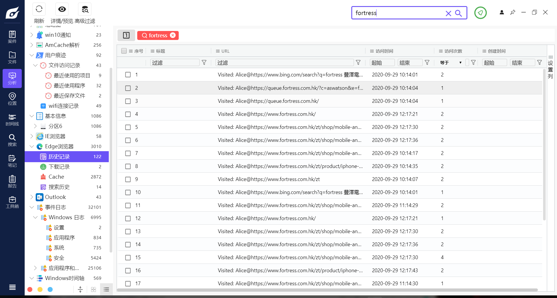The width and height of the screenshot is (557, 298).
Task: Open the 报告 (Report) sidebar section
Action: (12, 182)
